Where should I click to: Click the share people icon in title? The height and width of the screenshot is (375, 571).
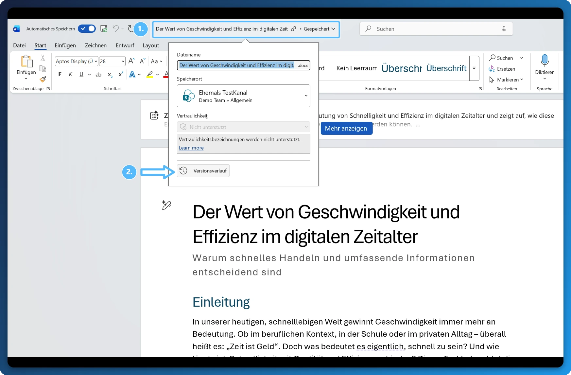click(294, 29)
